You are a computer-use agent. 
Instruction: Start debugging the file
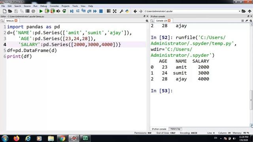click(x=72, y=11)
